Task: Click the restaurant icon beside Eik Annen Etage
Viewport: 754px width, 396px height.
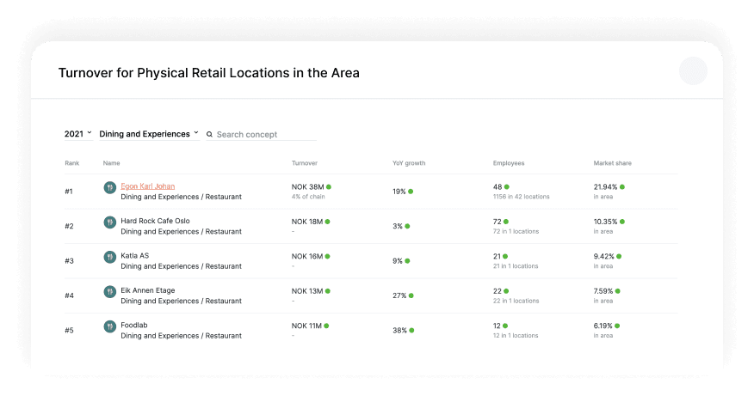Action: point(110,291)
